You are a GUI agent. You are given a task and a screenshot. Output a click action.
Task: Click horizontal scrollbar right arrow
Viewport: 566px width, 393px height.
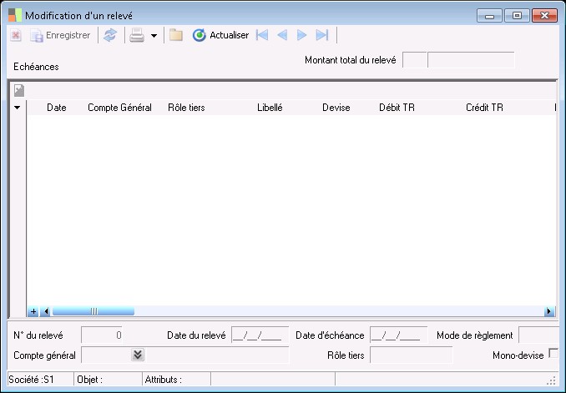pyautogui.click(x=549, y=311)
